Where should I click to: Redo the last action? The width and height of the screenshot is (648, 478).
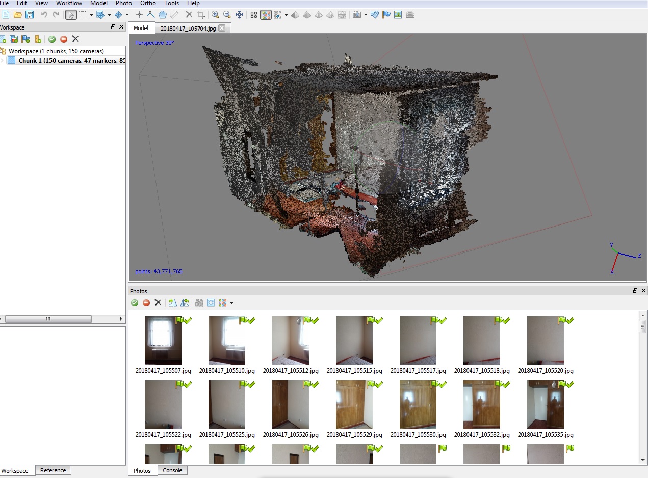56,15
